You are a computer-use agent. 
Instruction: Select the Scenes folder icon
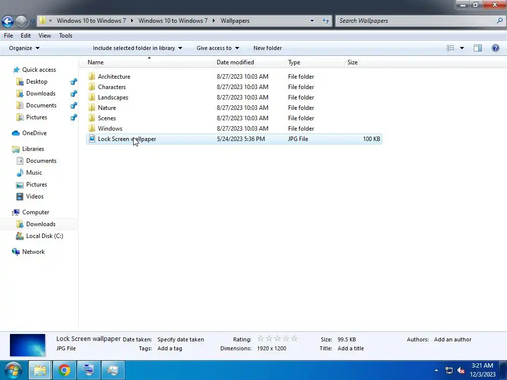pos(92,118)
